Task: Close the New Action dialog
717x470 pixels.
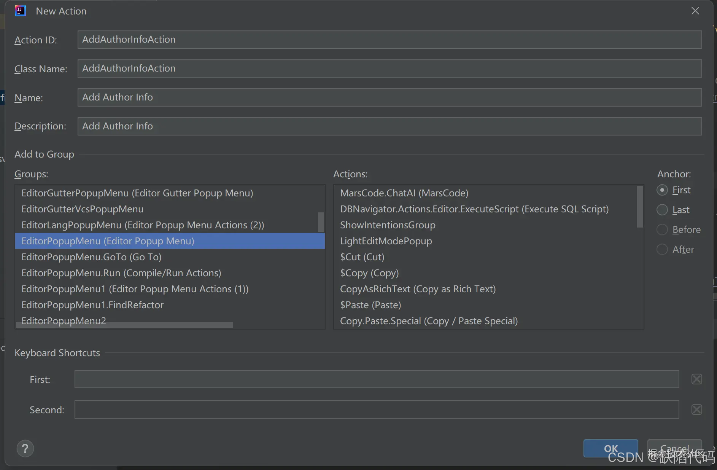Action: (695, 11)
